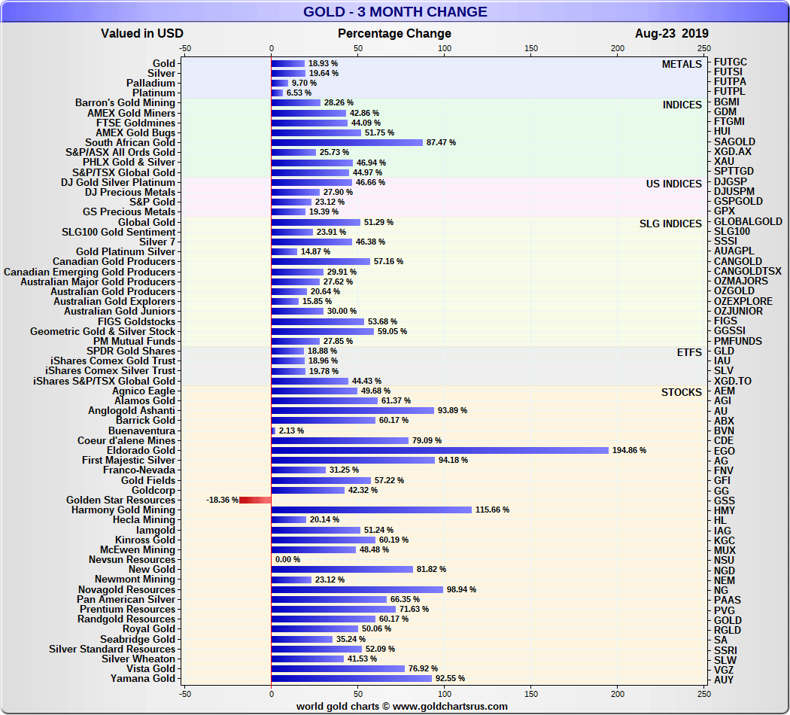Click the "CANGOLDTSX" ticker symbol
790x715 pixels.
coord(748,271)
